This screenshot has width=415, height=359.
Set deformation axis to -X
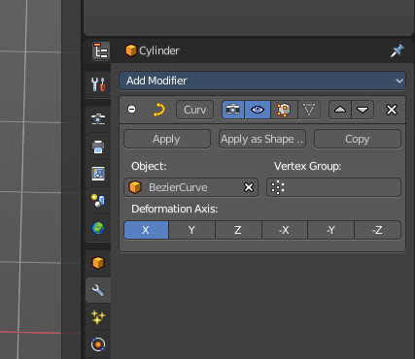click(x=285, y=230)
